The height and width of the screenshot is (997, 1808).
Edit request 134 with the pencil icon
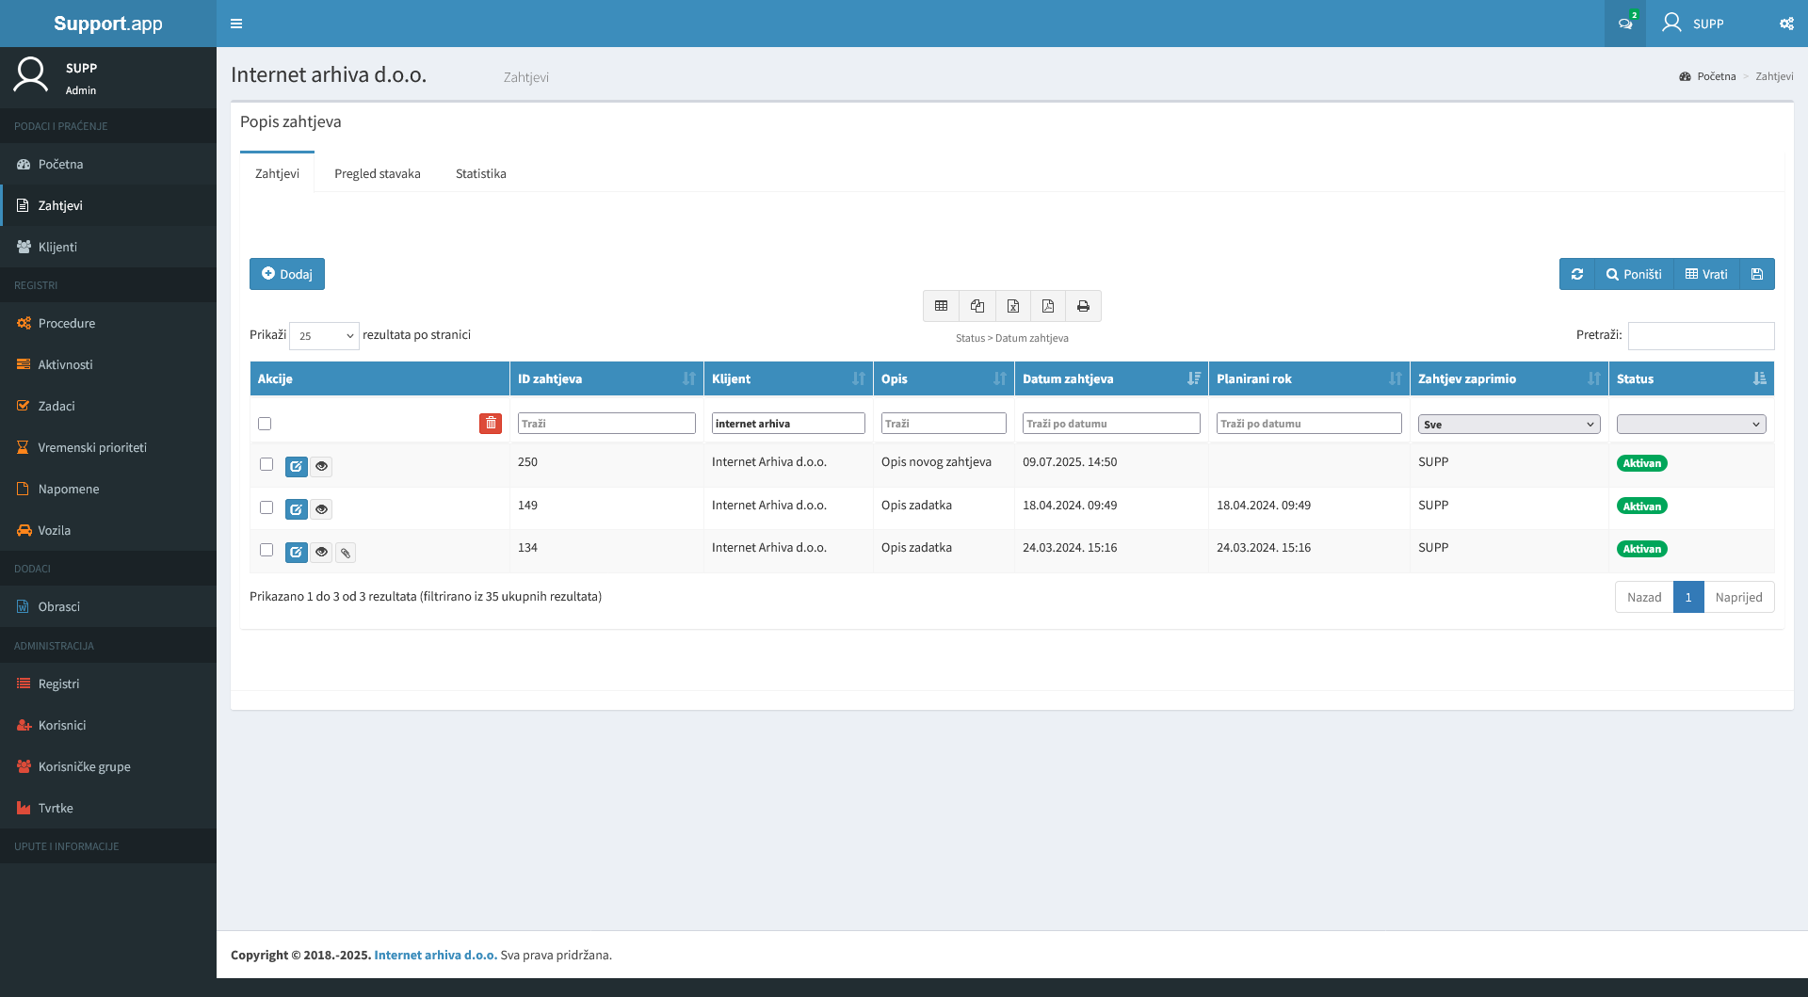[x=297, y=552]
